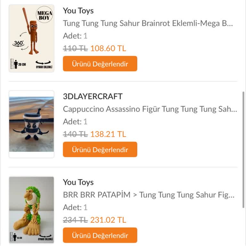Click the Oynar Eklemli icon on the Tung Sahur image
The height and width of the screenshot is (246, 246).
pos(44,64)
